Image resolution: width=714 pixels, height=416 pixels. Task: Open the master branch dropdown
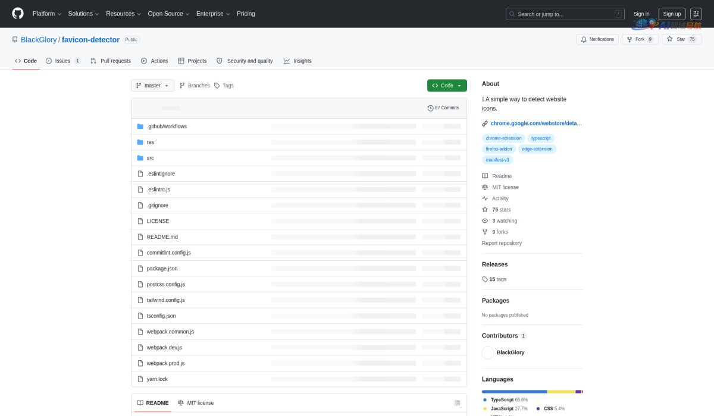[x=152, y=86]
